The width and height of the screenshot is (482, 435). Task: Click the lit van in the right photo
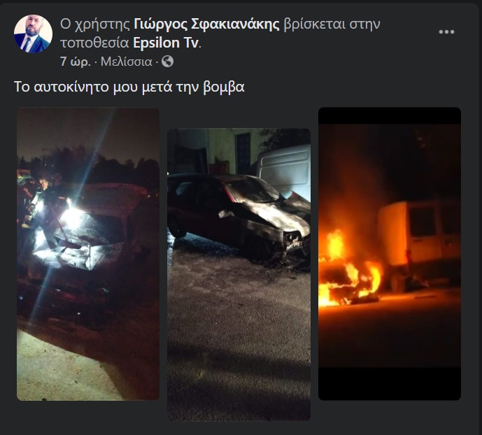(420, 243)
